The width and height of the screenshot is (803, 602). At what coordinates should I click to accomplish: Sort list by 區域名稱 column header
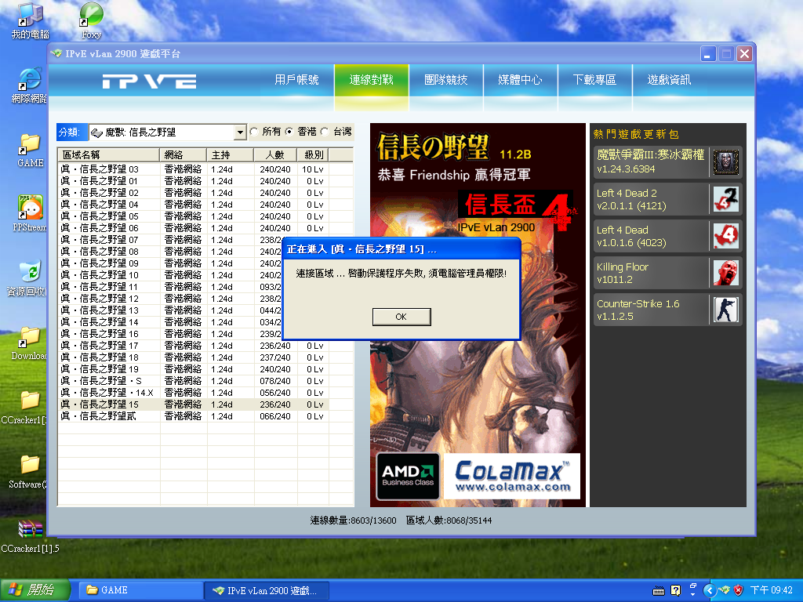[108, 154]
